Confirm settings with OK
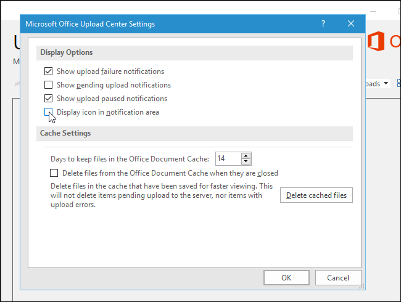 point(286,278)
